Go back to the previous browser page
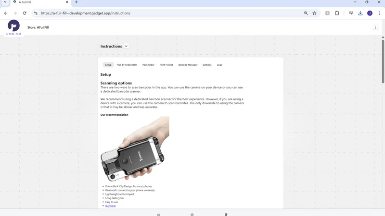 coord(6,13)
